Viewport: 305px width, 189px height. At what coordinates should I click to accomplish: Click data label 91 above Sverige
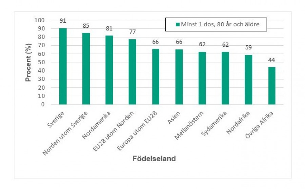[63, 21]
